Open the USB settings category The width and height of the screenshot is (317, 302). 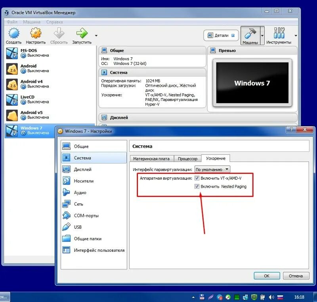[94, 227]
